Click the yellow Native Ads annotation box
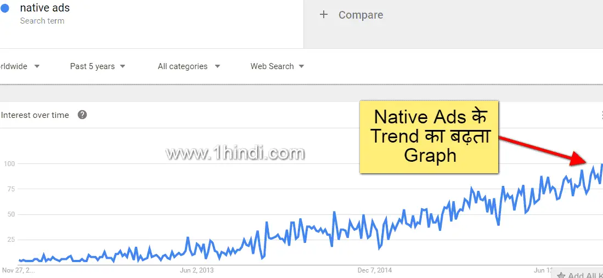 tap(429, 137)
